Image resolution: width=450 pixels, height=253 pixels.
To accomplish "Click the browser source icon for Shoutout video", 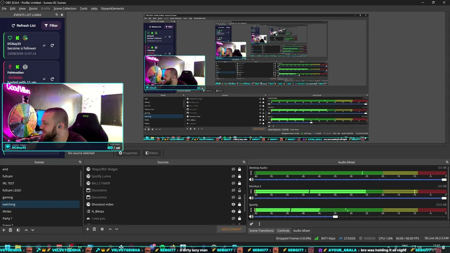I will click(88, 204).
